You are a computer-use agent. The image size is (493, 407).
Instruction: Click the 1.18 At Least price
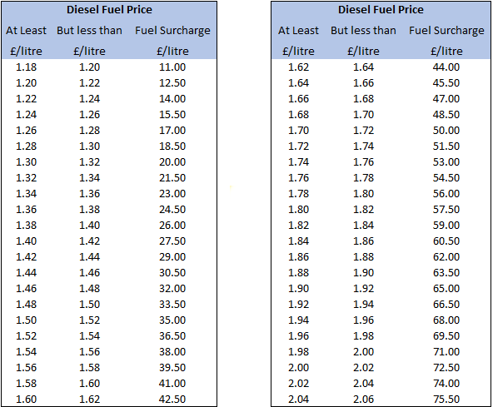pyautogui.click(x=26, y=67)
